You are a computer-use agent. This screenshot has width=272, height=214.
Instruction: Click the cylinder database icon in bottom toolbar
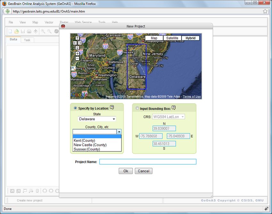point(37,191)
